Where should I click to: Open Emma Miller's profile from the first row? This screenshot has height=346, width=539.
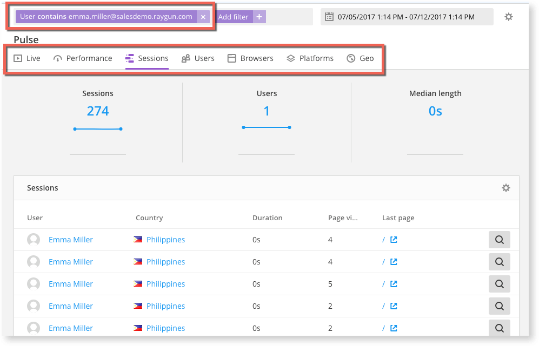point(71,239)
